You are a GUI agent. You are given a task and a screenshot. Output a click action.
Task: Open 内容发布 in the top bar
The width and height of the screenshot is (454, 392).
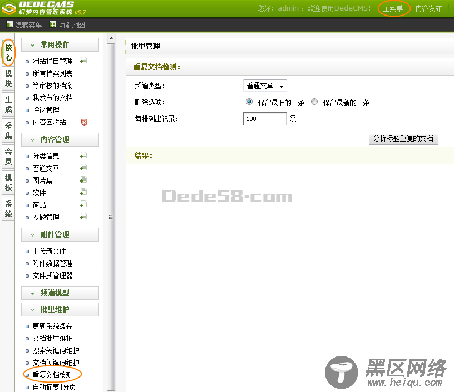click(428, 8)
